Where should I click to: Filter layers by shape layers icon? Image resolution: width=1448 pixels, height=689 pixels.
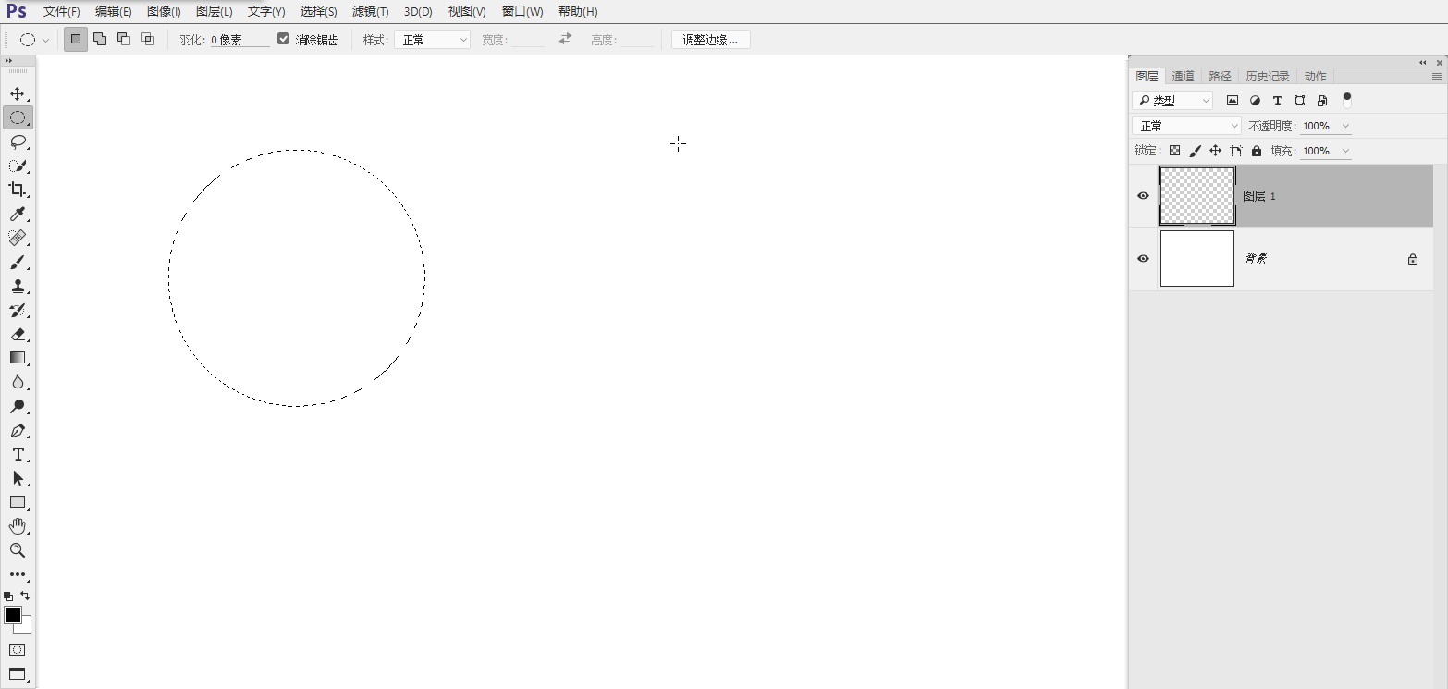[x=1300, y=100]
